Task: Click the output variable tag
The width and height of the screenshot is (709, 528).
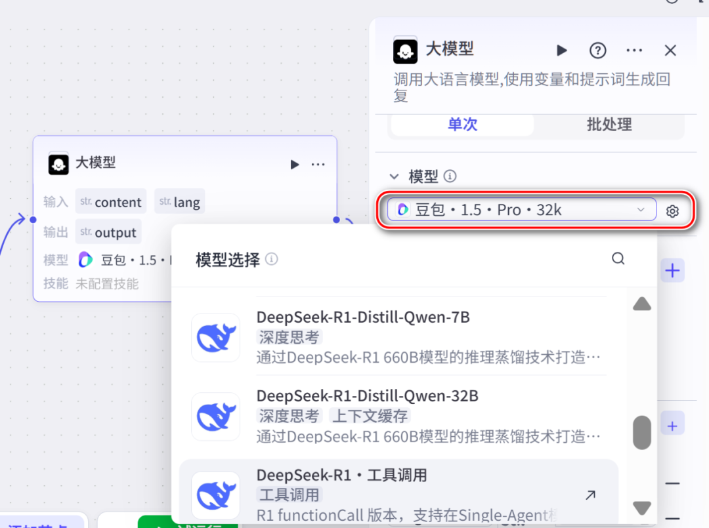Action: coord(108,232)
